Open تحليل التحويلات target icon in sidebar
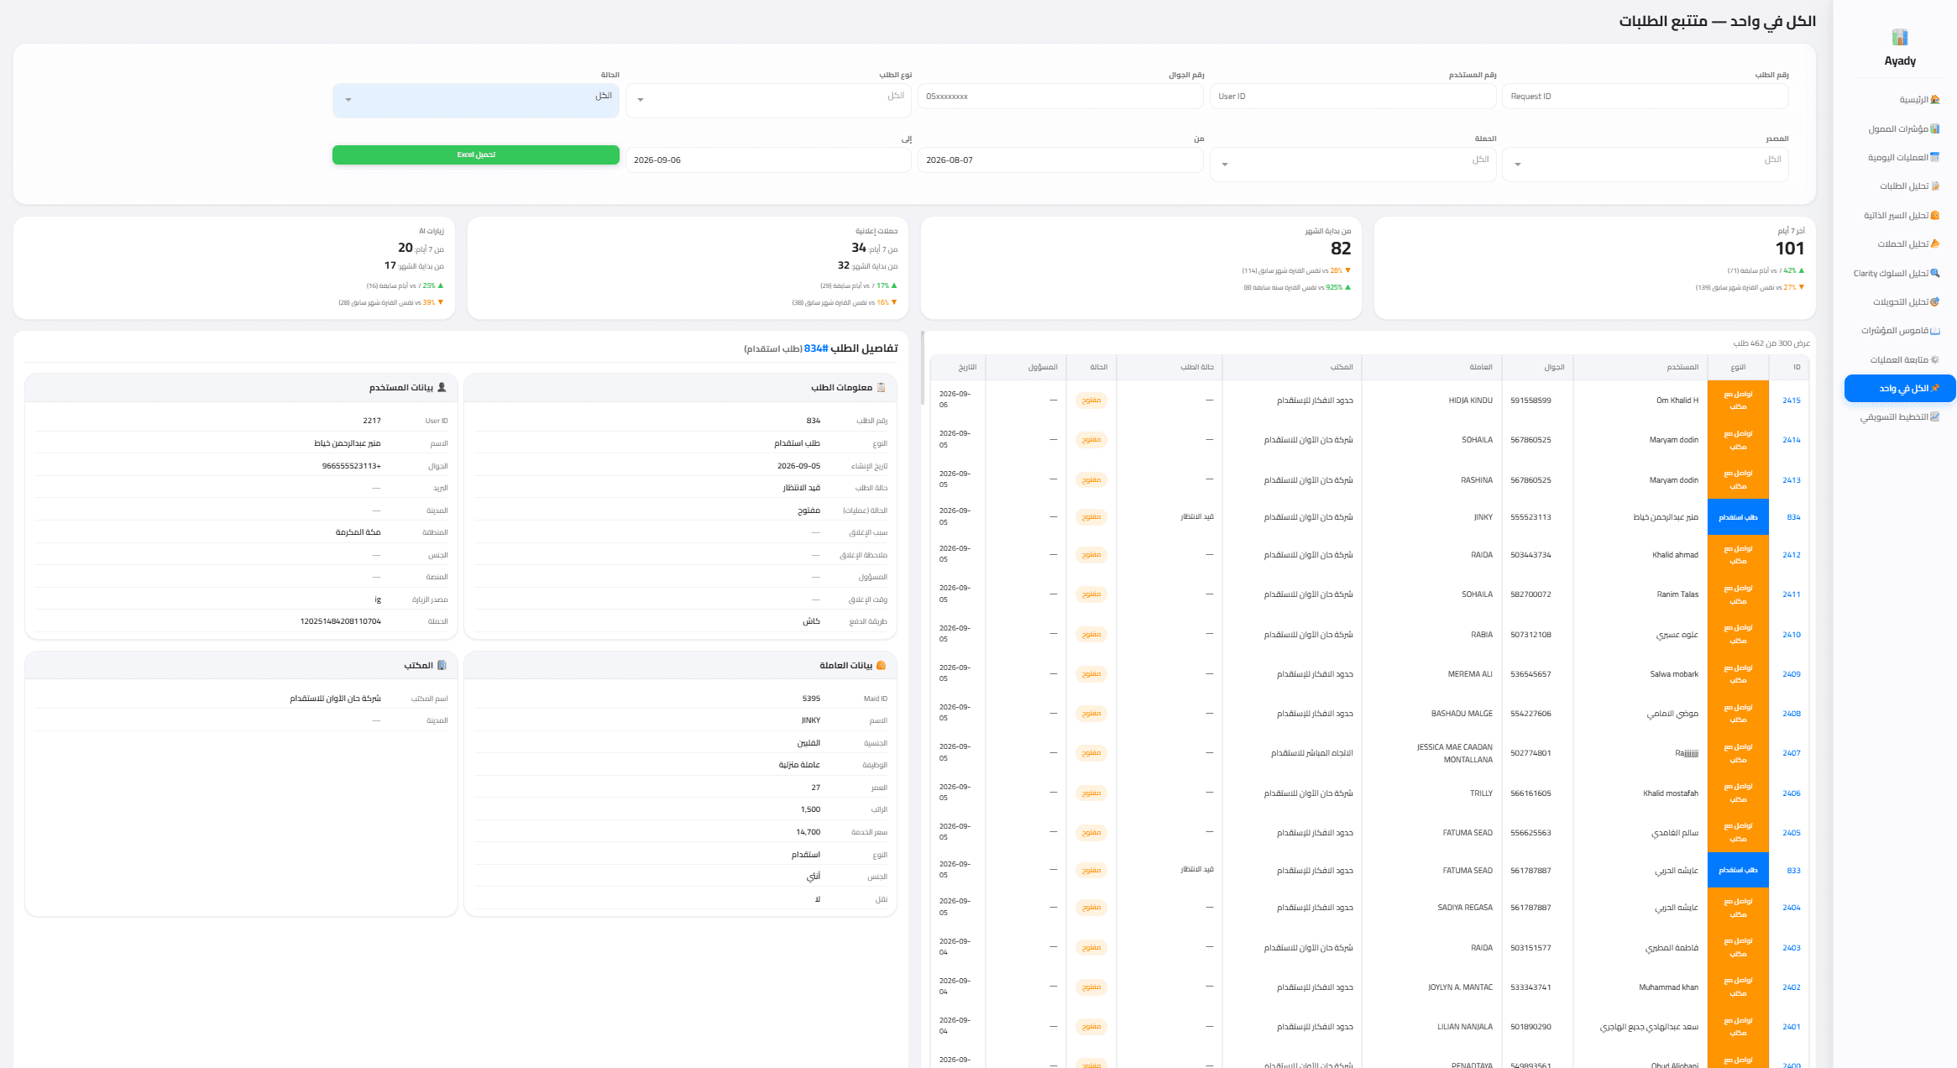Image resolution: width=1957 pixels, height=1068 pixels. point(1935,302)
